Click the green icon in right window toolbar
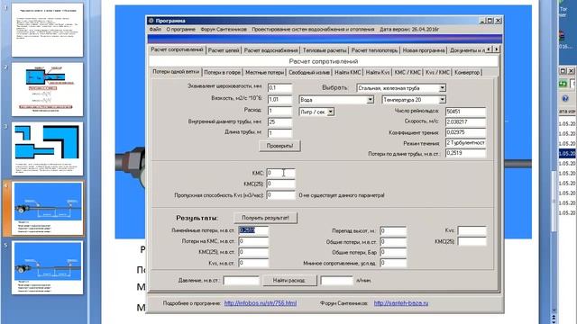The width and height of the screenshot is (577, 324). (x=563, y=84)
